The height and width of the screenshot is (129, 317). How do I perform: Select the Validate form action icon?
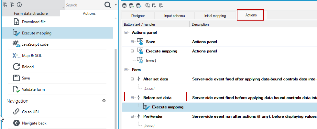click(x=16, y=89)
